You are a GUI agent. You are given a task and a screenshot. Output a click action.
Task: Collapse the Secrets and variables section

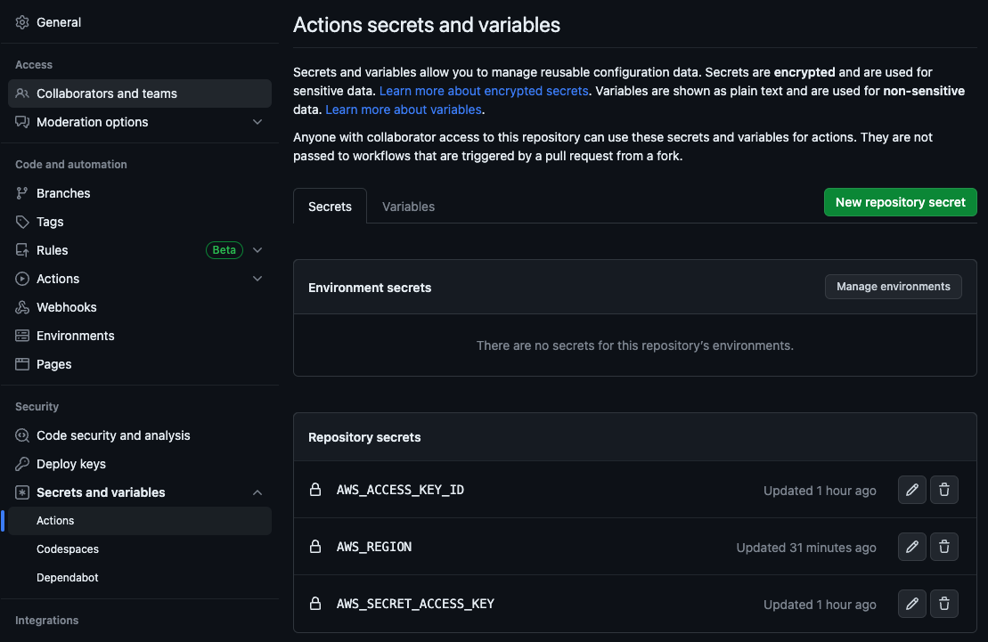257,492
